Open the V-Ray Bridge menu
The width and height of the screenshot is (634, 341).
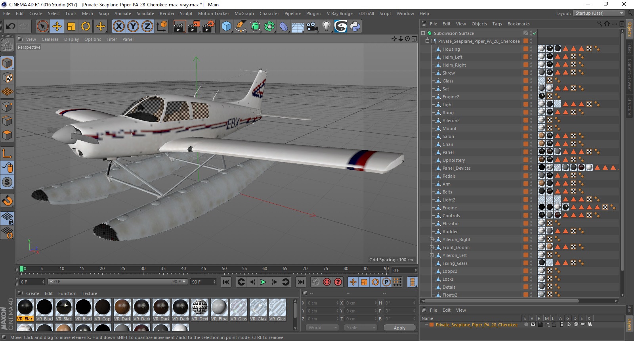[x=340, y=13]
